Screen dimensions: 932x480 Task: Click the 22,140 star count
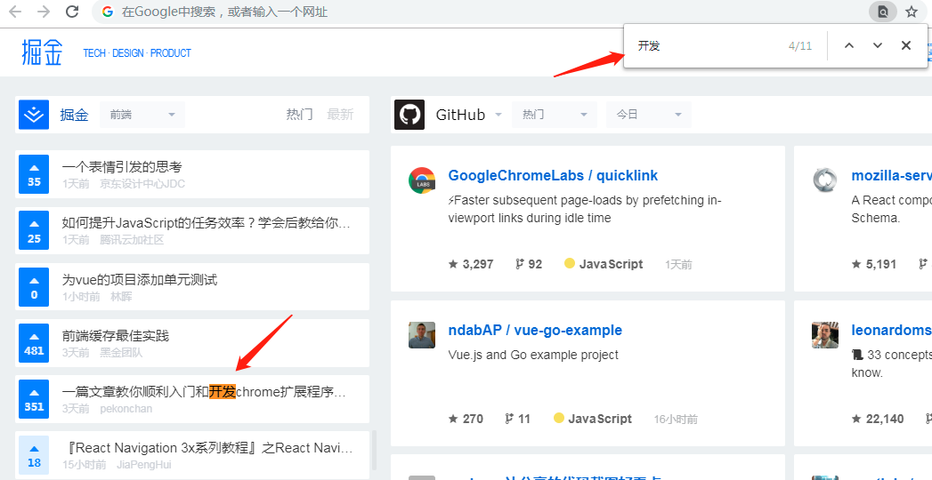tap(878, 419)
